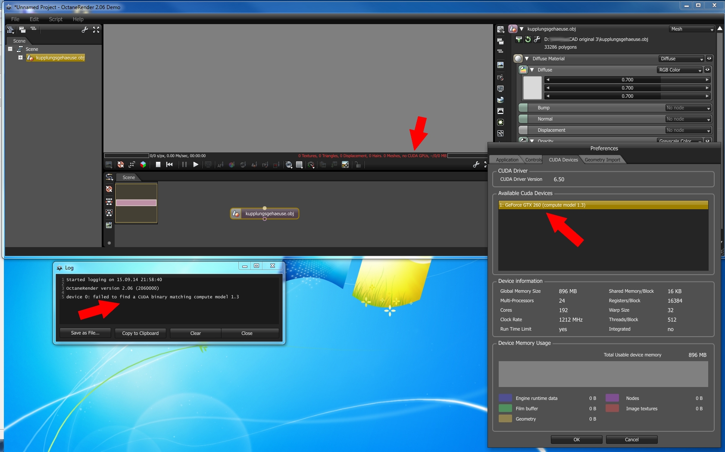Click the checkerboard alpha background icon
This screenshot has height=452, width=725.
coord(345,164)
